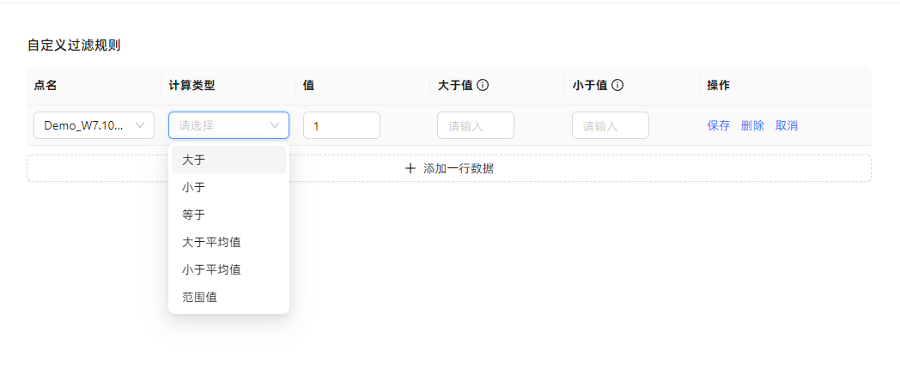This screenshot has height=369, width=900.
Task: Click 取消 to cancel editing
Action: tap(787, 125)
